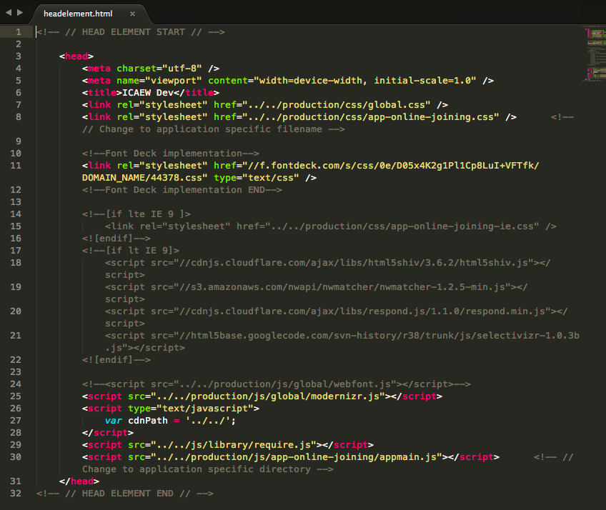This screenshot has width=606, height=510.
Task: Click the endif comment on line 22
Action: [116, 360]
